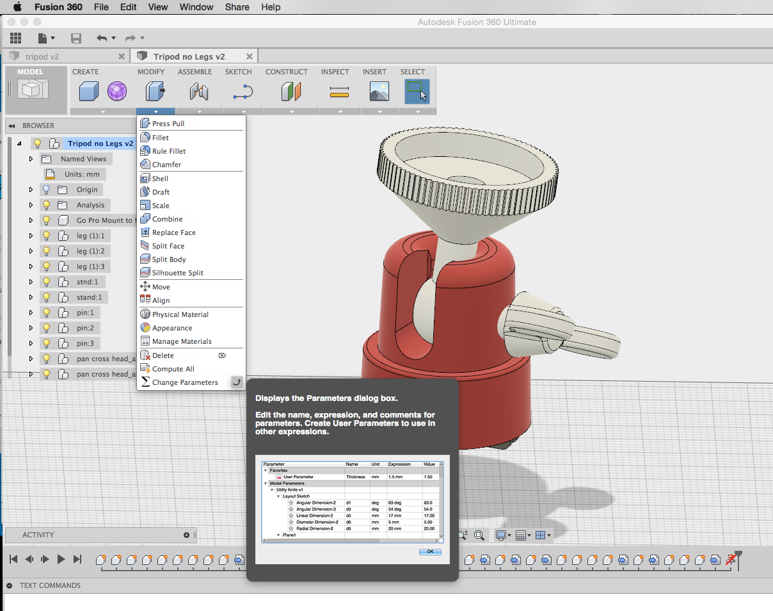Click the first sketch feature in timeline
Image resolution: width=773 pixels, height=611 pixels.
coord(101,560)
